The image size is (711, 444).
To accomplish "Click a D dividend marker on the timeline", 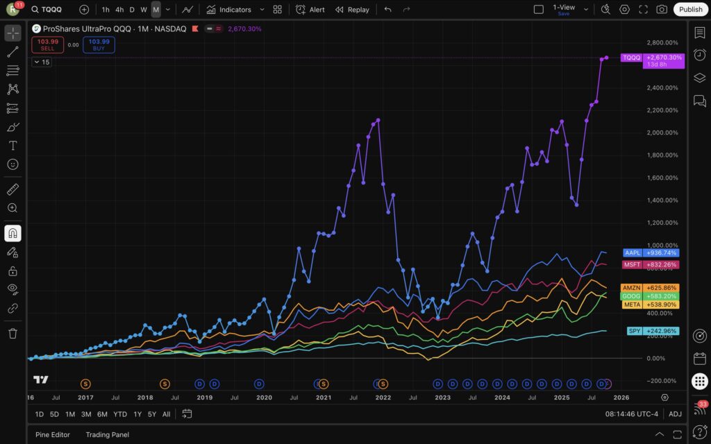I will (437, 384).
